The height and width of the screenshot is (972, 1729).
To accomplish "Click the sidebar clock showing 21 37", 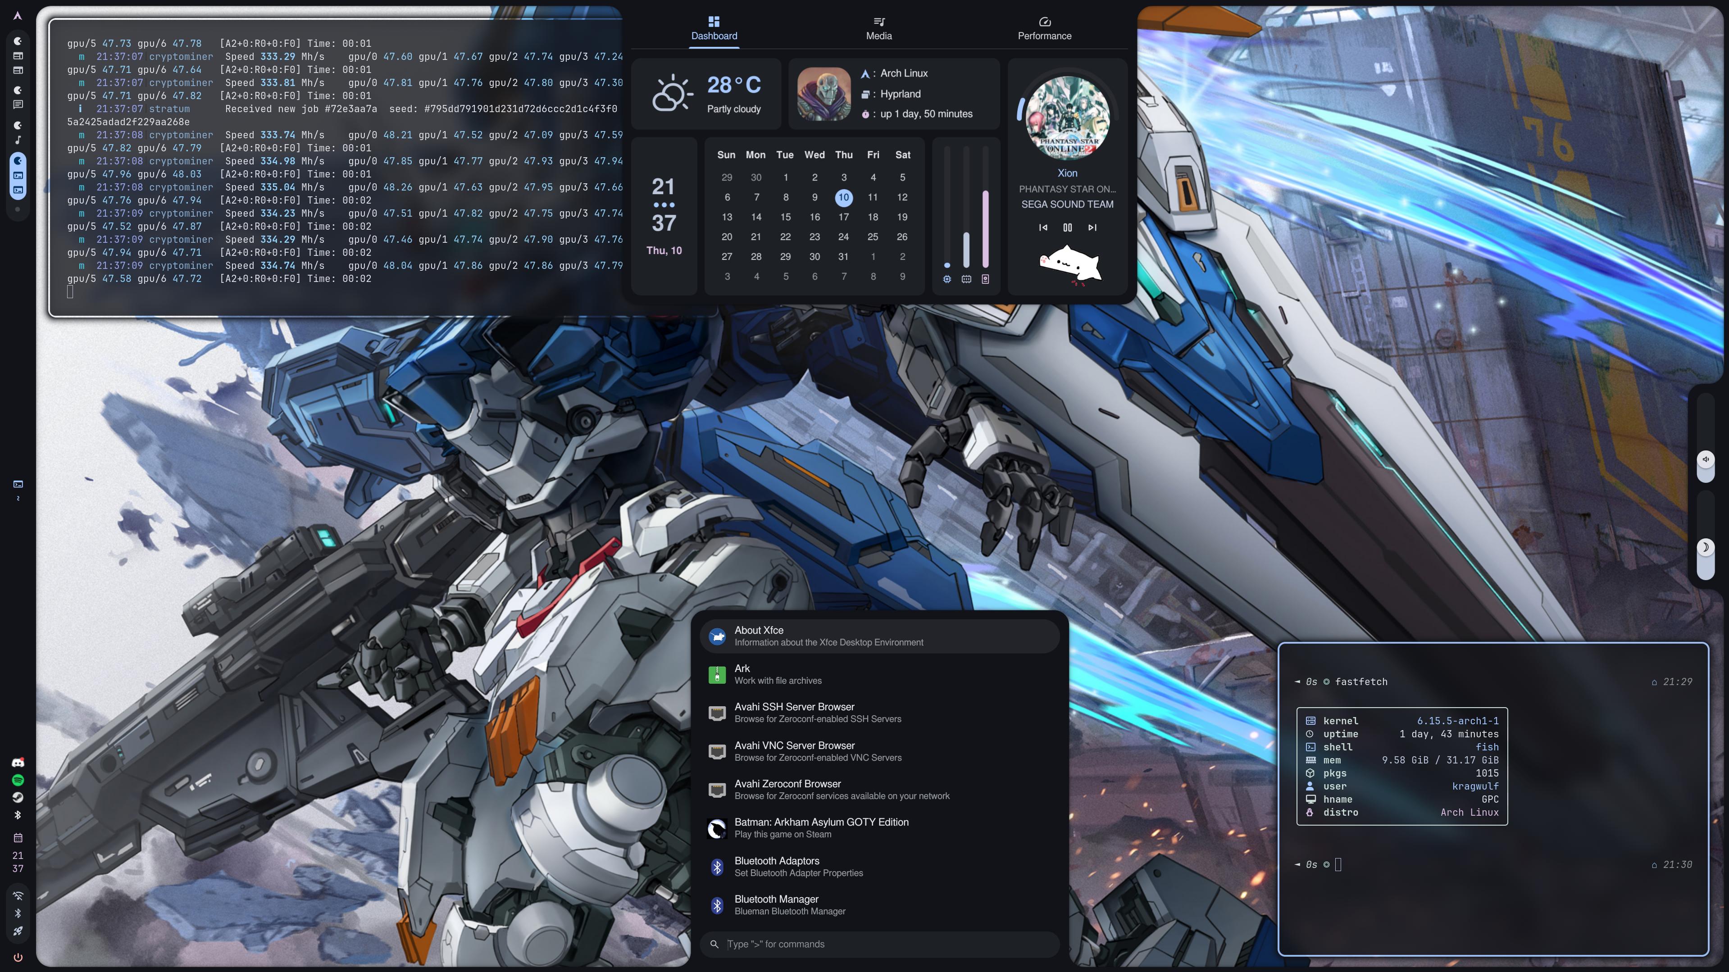I will coord(18,862).
